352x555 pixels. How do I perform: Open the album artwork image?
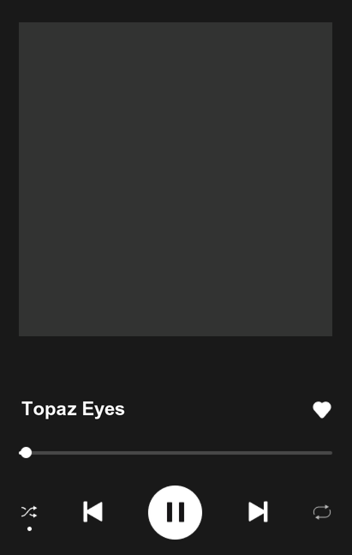click(x=176, y=179)
